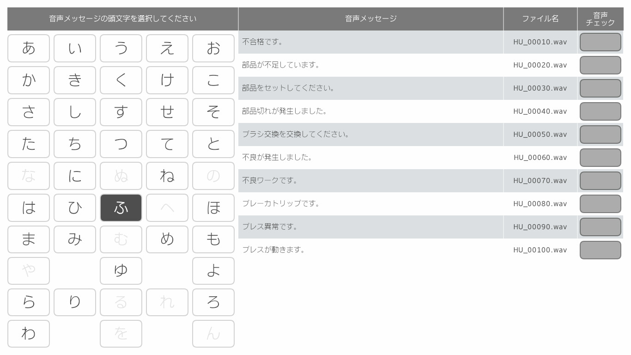
Task: Choose the ま kana key
Action: [29, 239]
